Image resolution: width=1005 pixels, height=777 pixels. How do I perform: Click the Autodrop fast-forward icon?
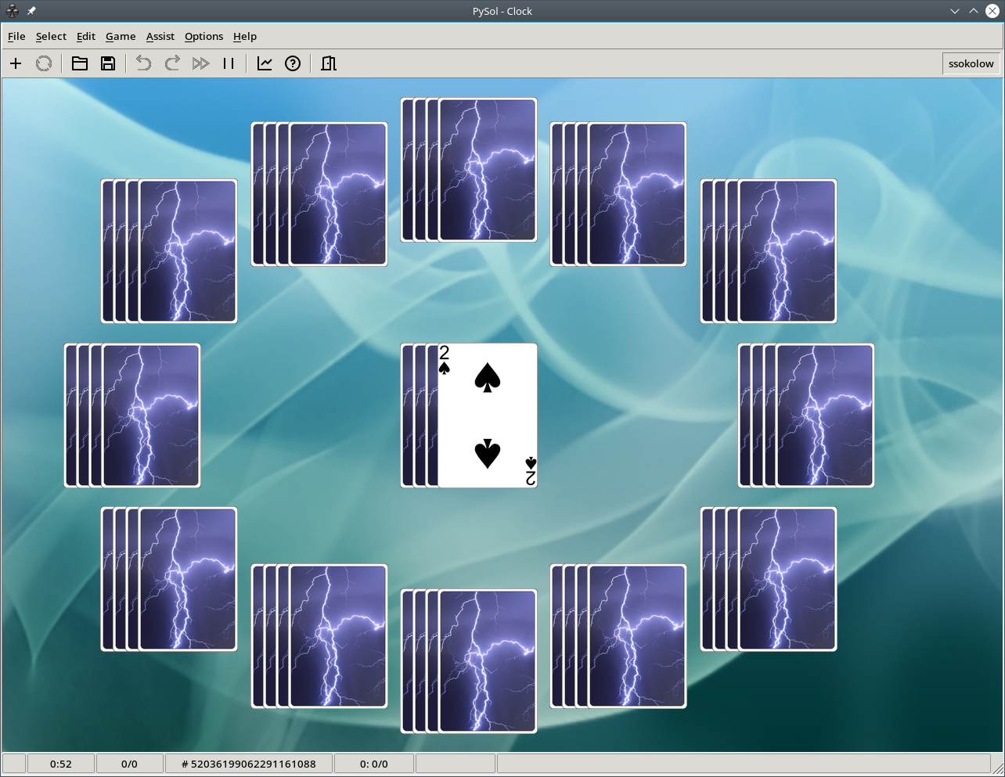point(200,63)
